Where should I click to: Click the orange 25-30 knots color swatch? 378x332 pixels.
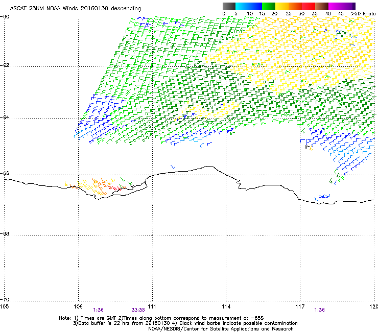[x=295, y=6]
